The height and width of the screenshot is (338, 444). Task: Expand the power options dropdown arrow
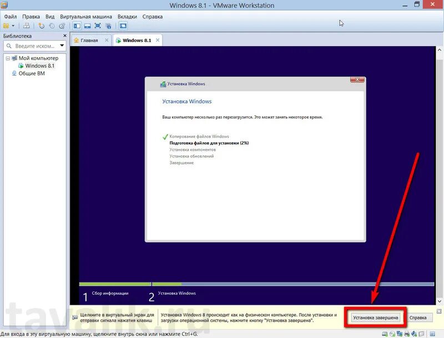coord(13,25)
